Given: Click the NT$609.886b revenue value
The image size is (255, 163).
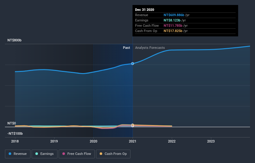Looking at the screenshot, I should click(174, 15).
